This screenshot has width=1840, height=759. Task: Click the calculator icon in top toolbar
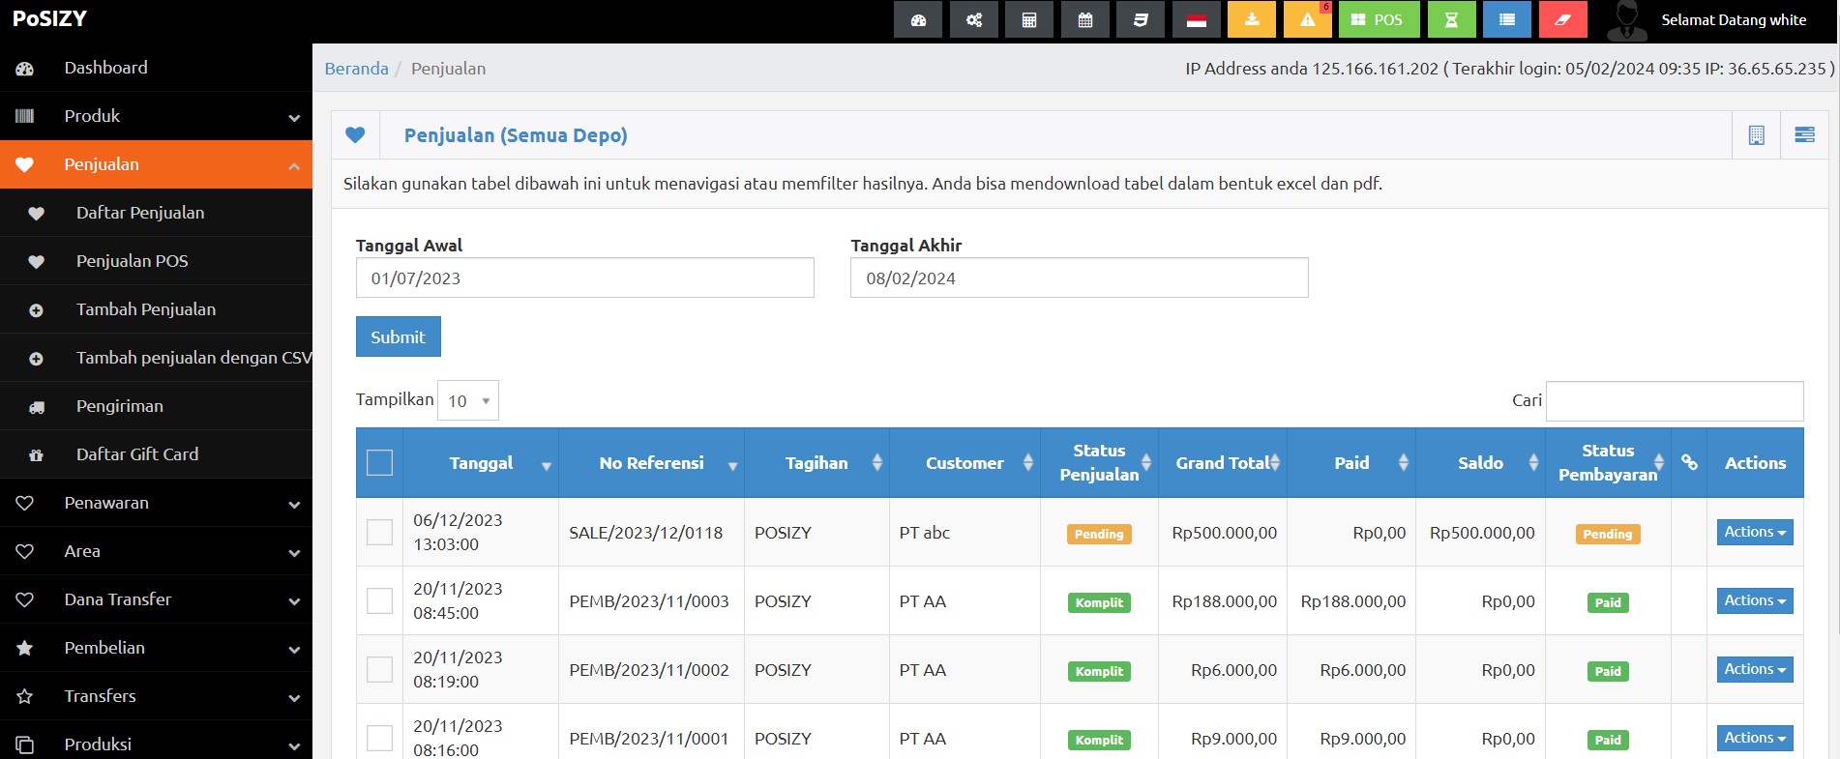(x=1029, y=20)
